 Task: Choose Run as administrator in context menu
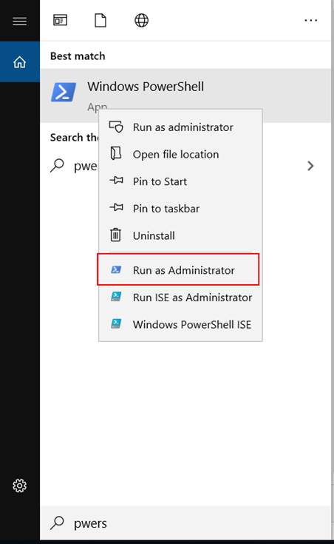click(x=180, y=127)
